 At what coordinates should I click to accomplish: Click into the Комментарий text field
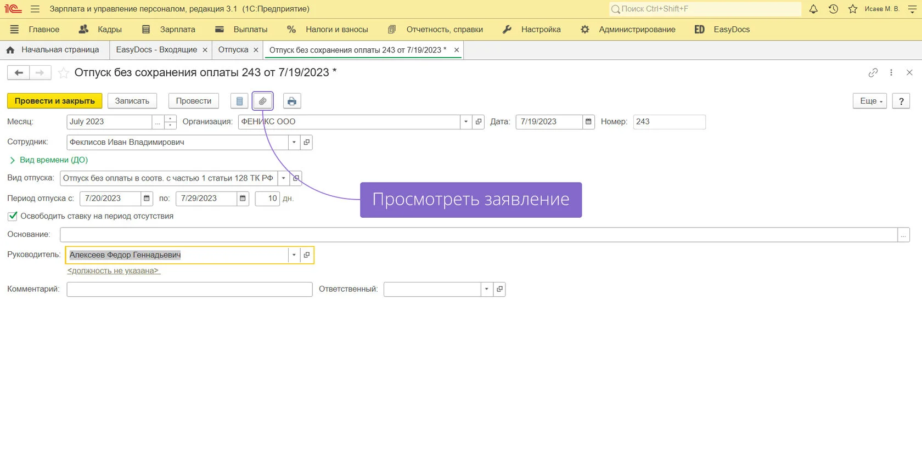pos(189,289)
